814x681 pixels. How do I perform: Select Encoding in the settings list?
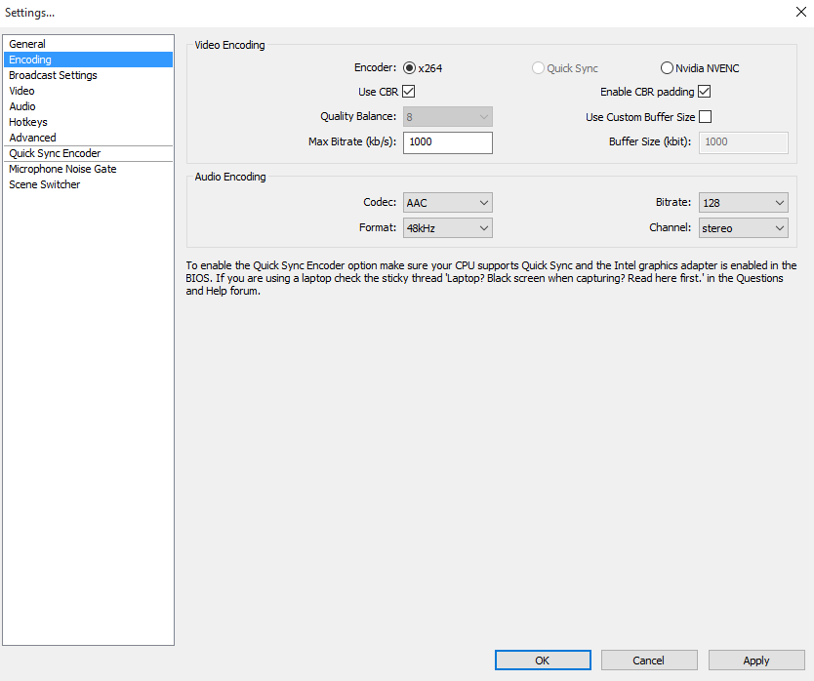pos(88,60)
